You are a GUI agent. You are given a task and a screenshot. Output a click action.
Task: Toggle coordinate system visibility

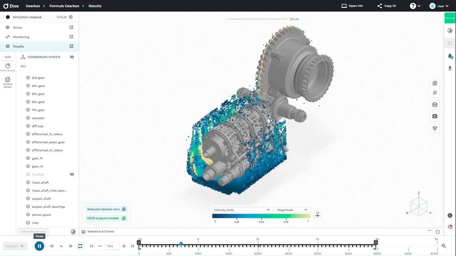(x=72, y=57)
